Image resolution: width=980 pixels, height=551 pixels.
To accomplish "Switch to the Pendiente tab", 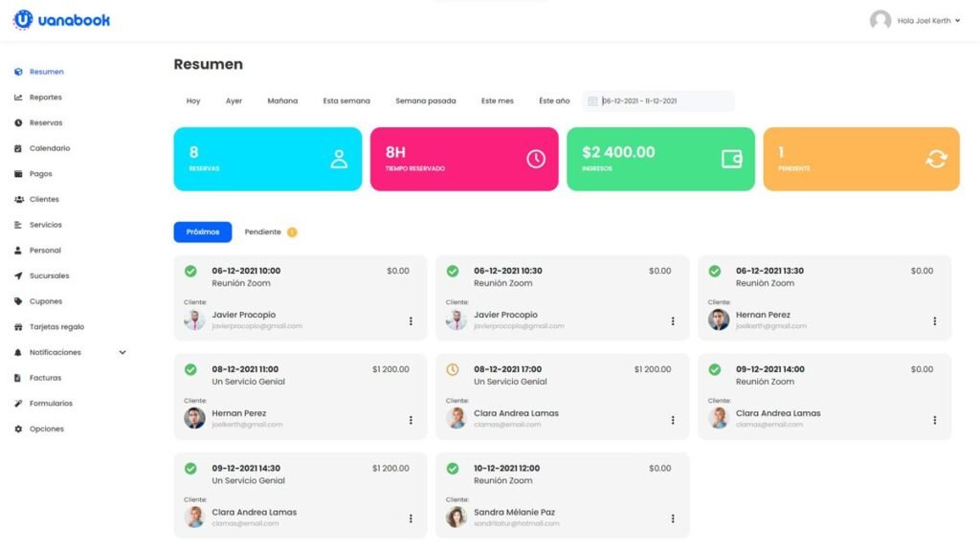I will [263, 232].
